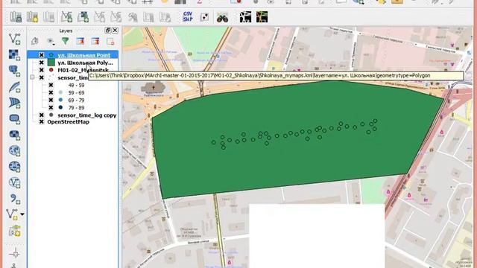The height and width of the screenshot is (268, 477).
Task: Open the New Shapefile Layer dropdown arrow
Action: tap(22, 214)
